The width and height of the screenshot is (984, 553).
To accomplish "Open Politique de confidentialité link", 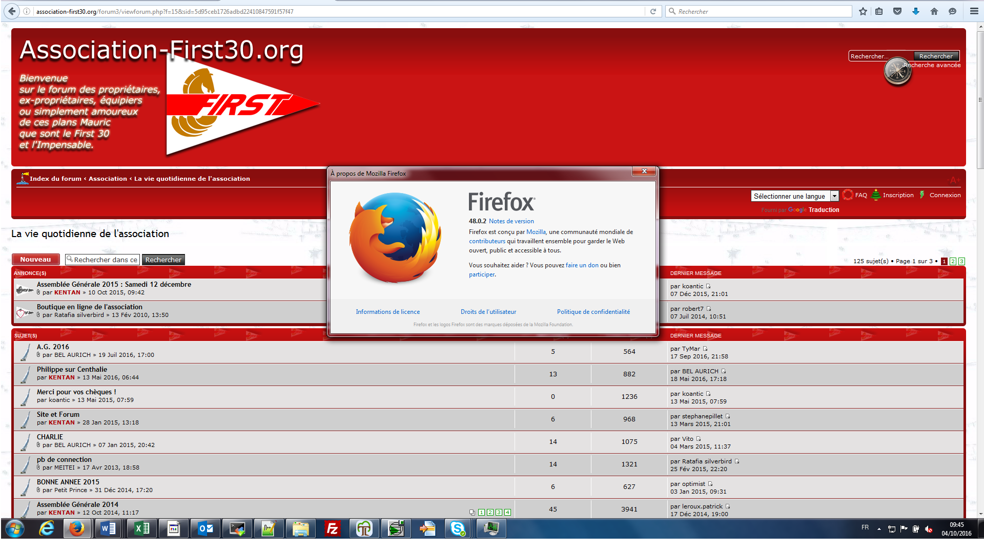I will pyautogui.click(x=593, y=312).
